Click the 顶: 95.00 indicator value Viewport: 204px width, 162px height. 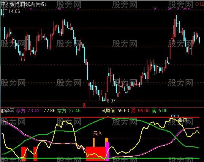click(x=140, y=111)
